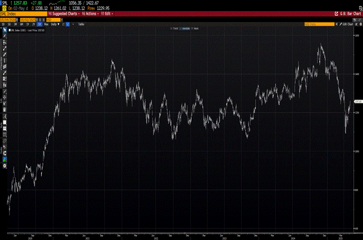This screenshot has height=240, width=363.
Task: Click the calendar icon after end date
Action: tap(37, 20)
